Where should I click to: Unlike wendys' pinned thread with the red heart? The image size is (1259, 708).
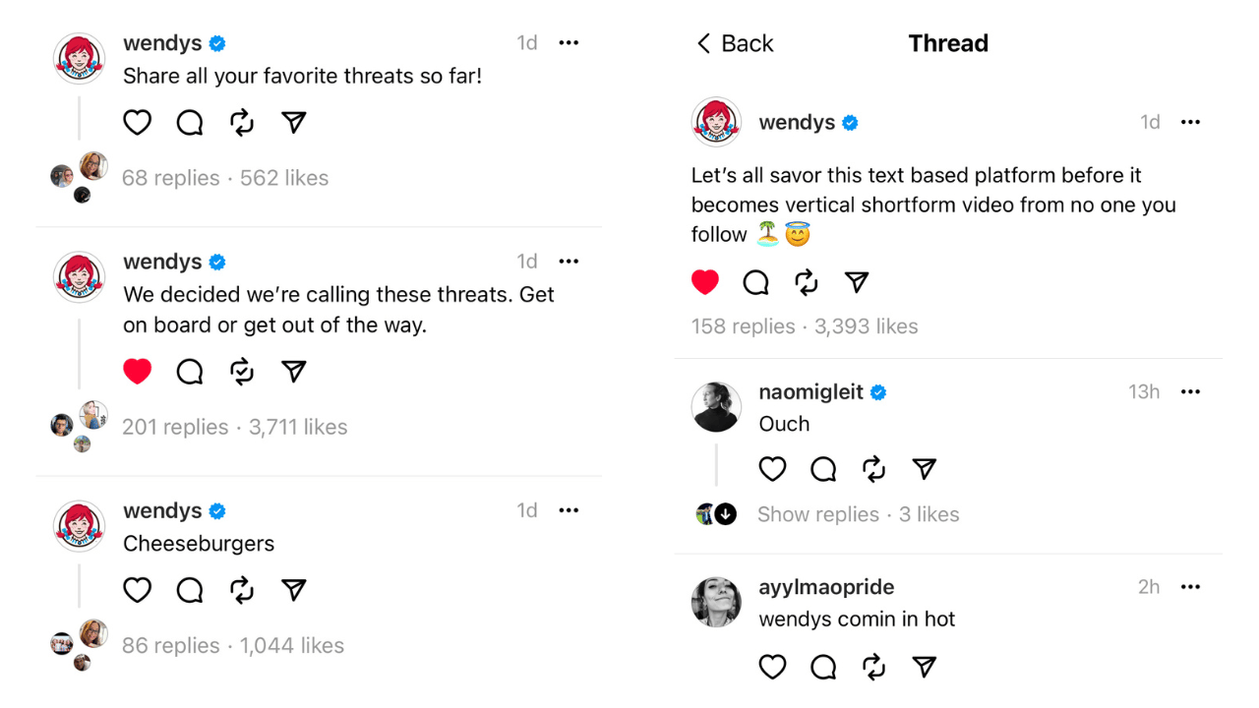tap(705, 282)
